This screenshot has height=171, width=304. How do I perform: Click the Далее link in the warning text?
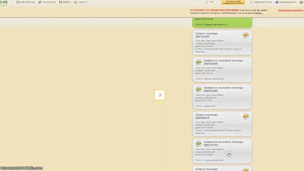pos(259,13)
